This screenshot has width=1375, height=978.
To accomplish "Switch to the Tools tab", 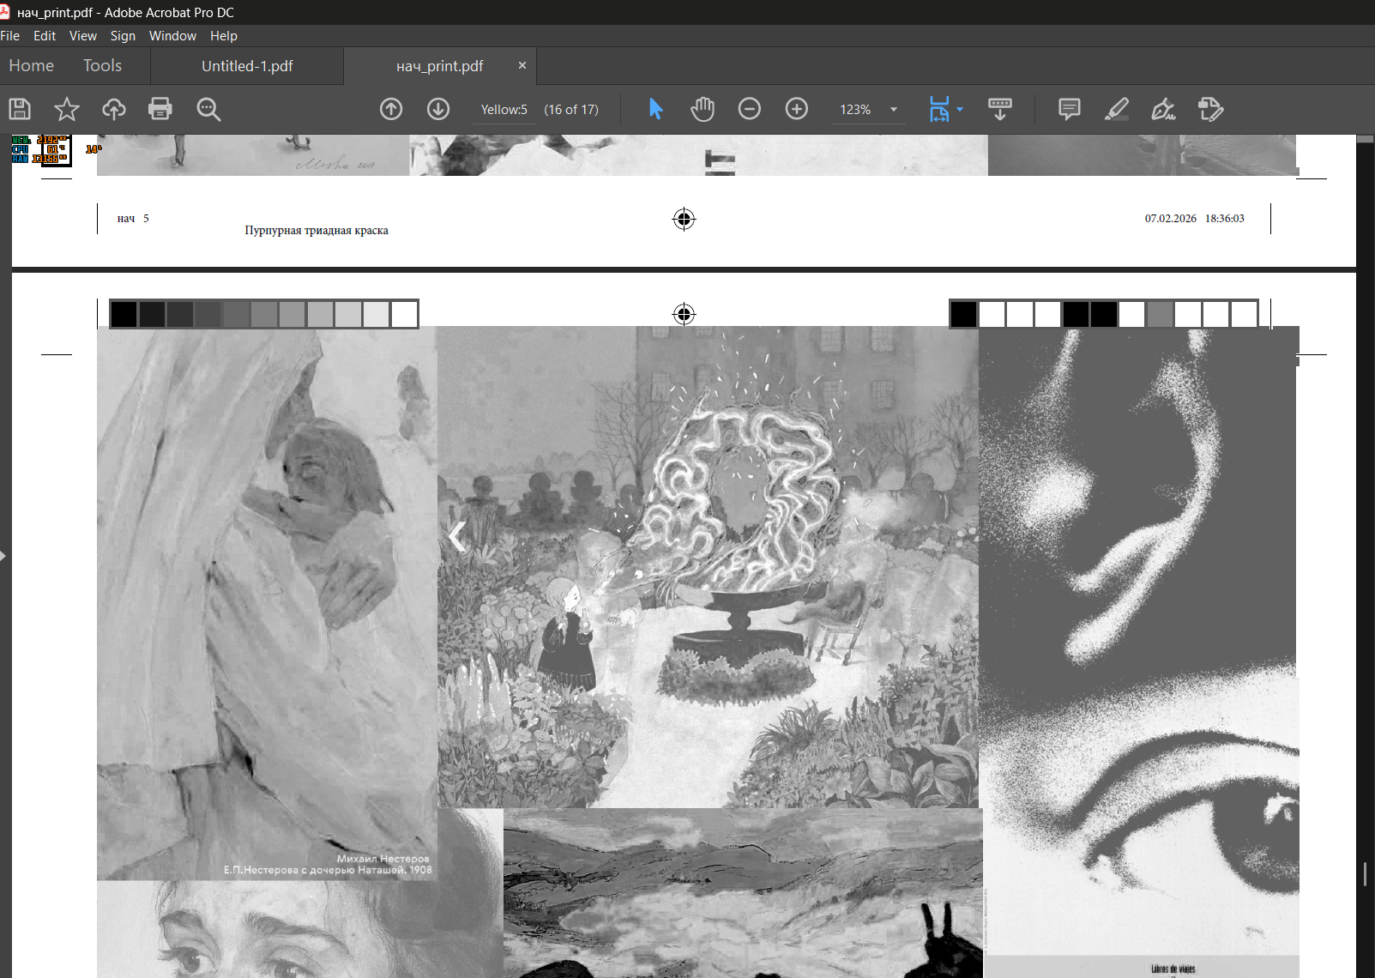I will point(102,66).
